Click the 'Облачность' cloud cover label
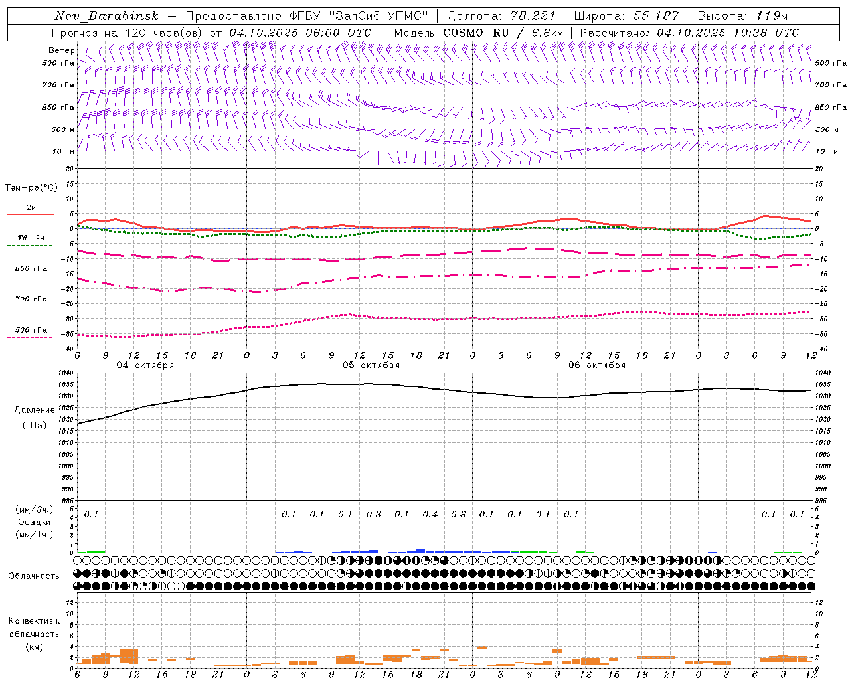Image resolution: width=850 pixels, height=680 pixels. coord(34,576)
